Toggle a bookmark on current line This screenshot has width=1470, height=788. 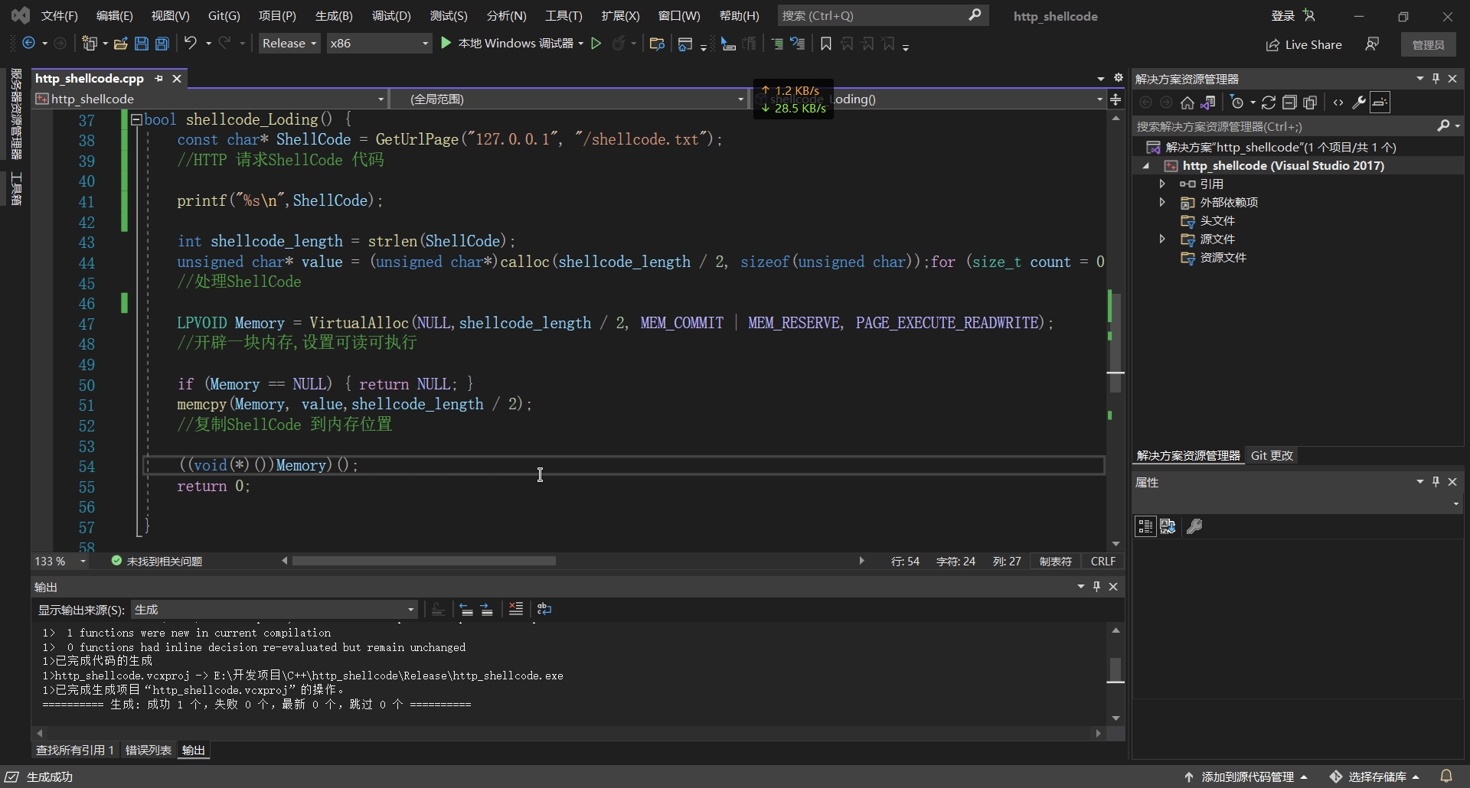tap(826, 44)
